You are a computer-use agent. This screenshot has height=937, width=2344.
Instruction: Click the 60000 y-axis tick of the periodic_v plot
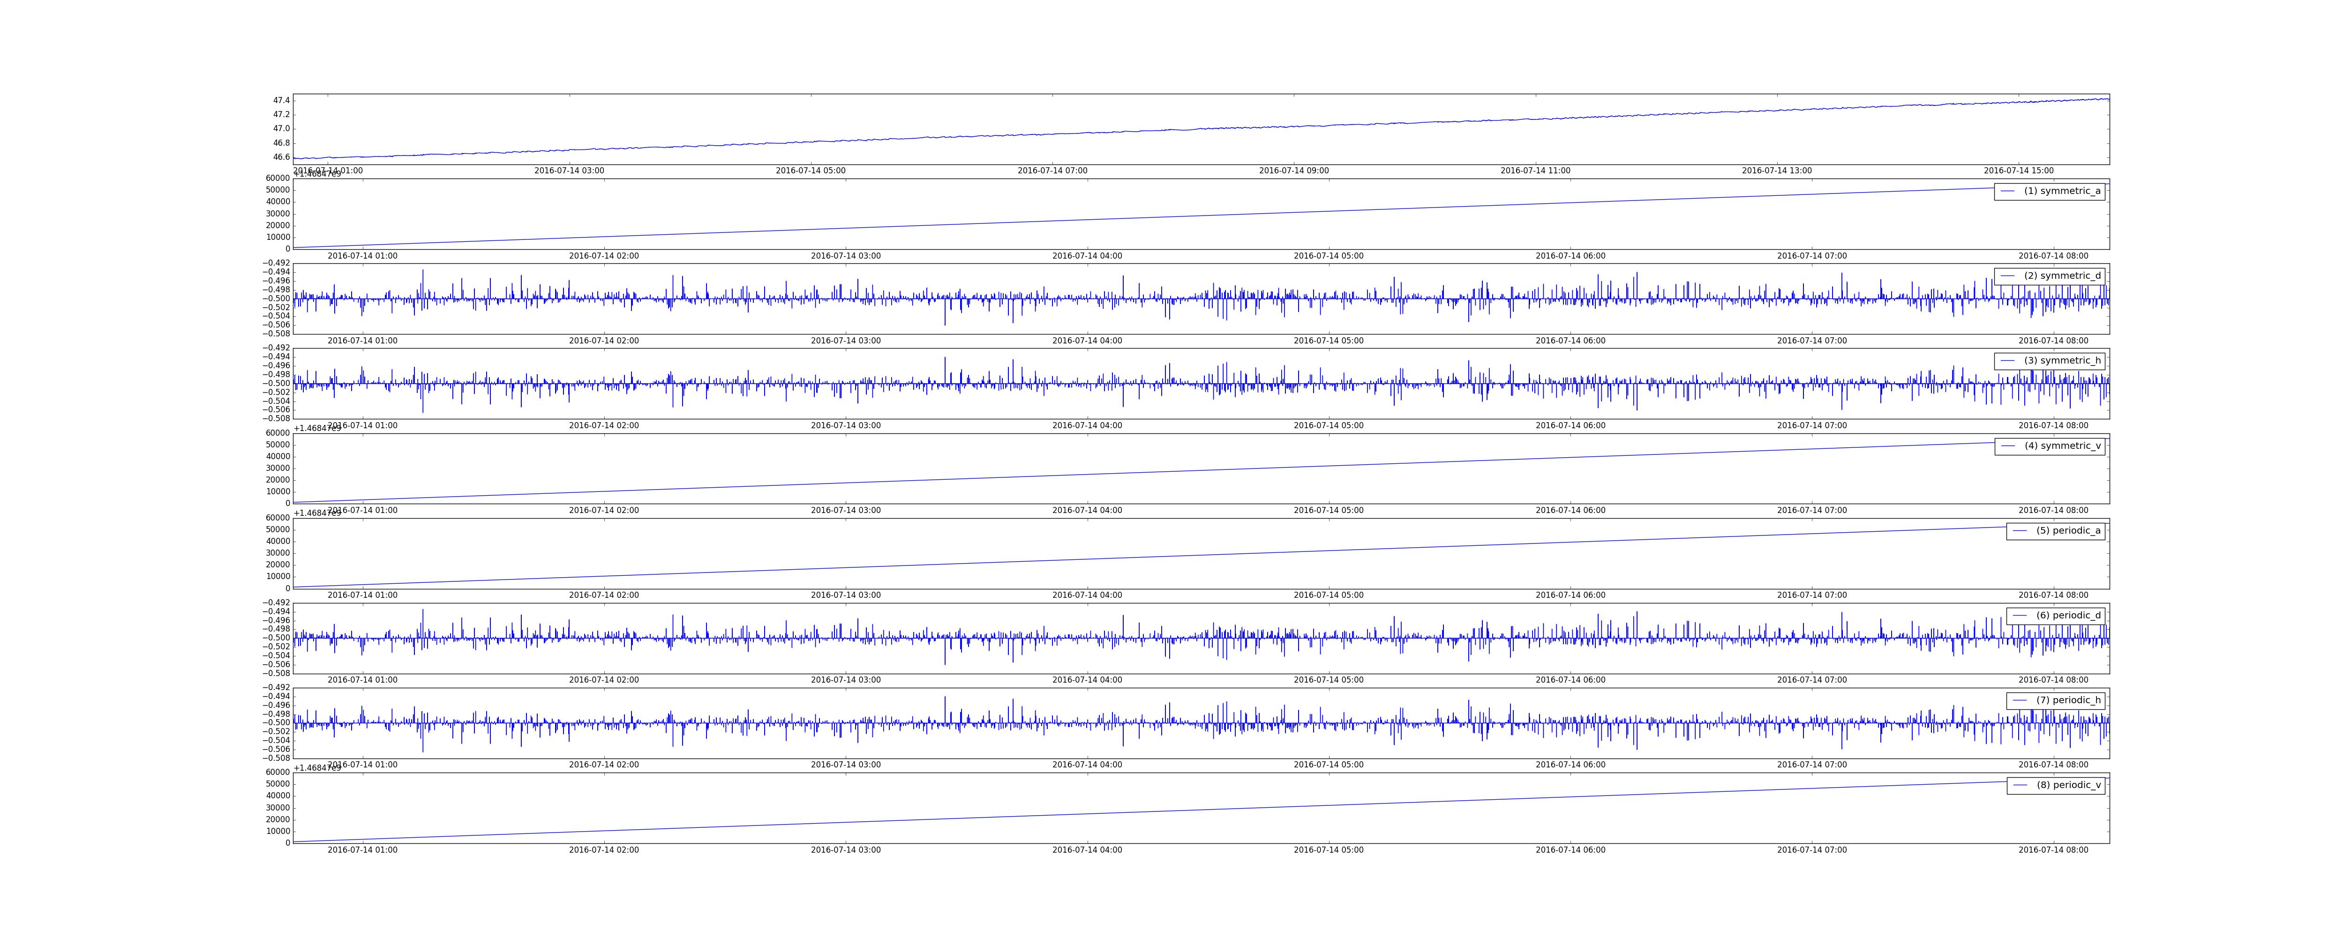click(277, 773)
